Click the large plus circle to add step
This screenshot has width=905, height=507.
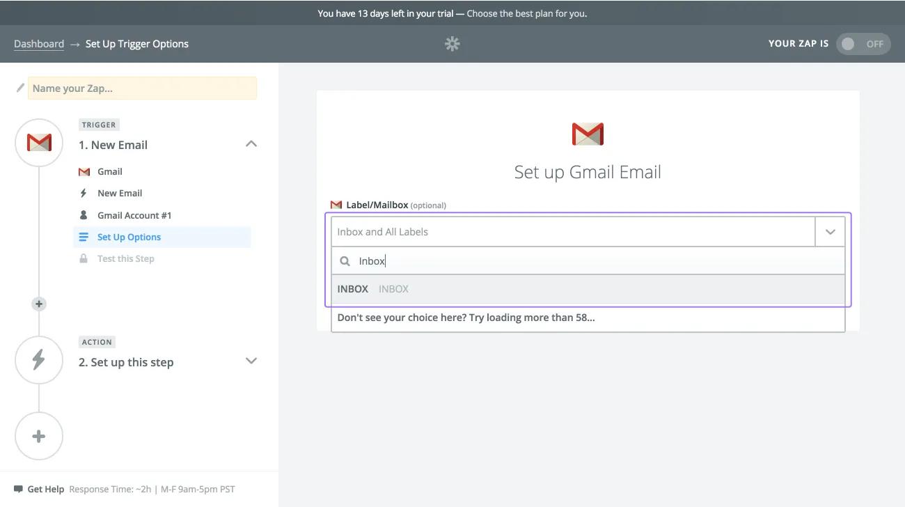point(39,436)
